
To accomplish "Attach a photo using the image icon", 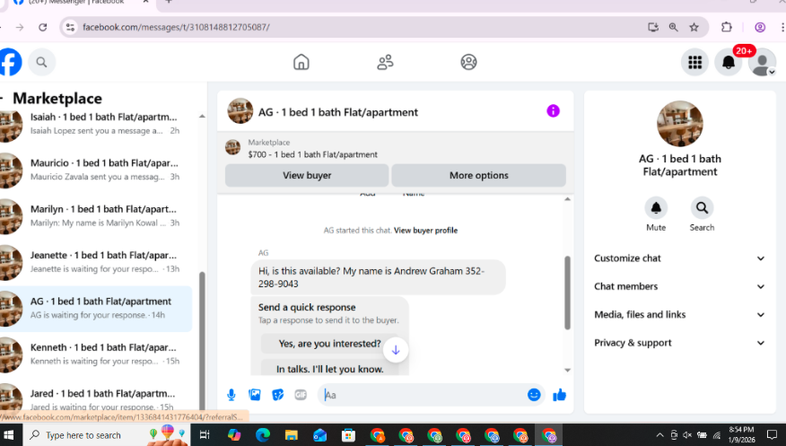I will (255, 395).
